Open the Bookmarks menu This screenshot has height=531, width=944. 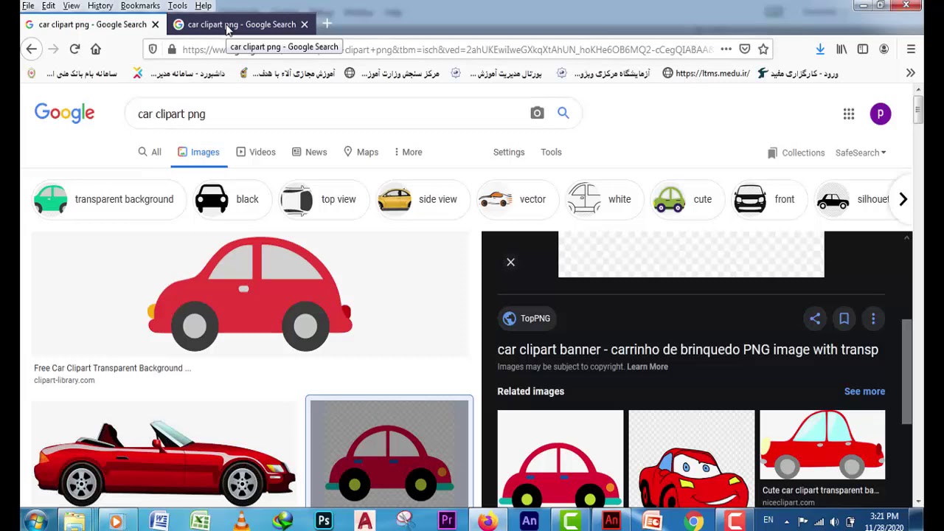pyautogui.click(x=140, y=6)
